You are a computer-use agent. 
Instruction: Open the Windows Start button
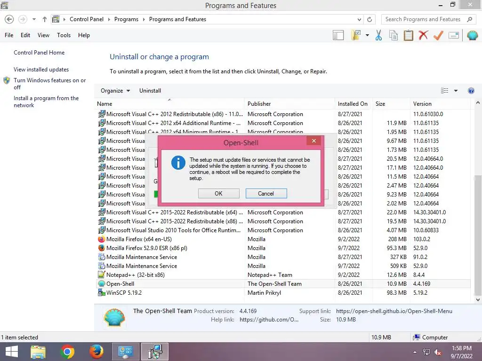coord(12,352)
